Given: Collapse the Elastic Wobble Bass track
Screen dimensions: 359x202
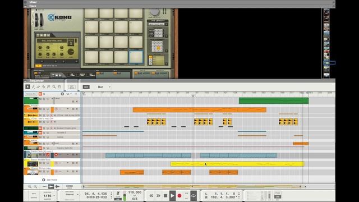Looking at the screenshot, I should click(25, 160).
